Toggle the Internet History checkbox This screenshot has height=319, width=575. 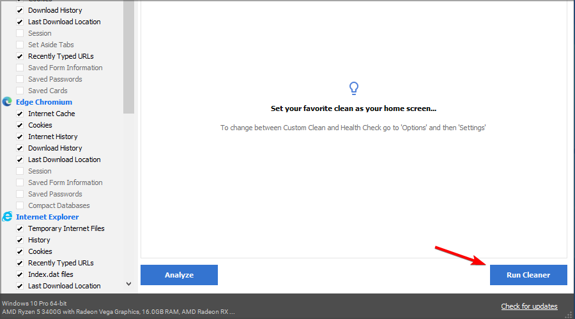click(x=20, y=137)
